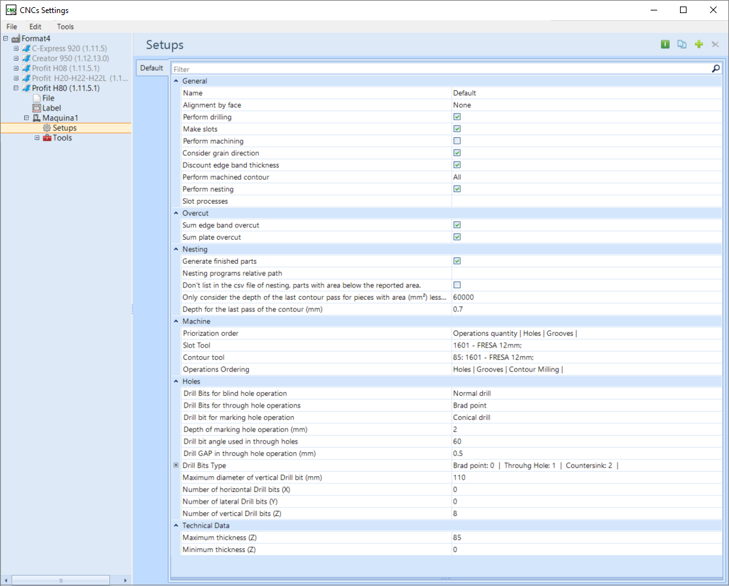729x586 pixels.
Task: Click the area value '60000'
Action: pyautogui.click(x=464, y=297)
